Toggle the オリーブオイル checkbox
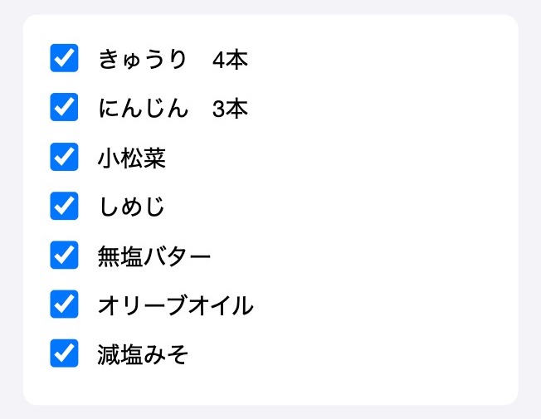541x419 pixels. (64, 304)
